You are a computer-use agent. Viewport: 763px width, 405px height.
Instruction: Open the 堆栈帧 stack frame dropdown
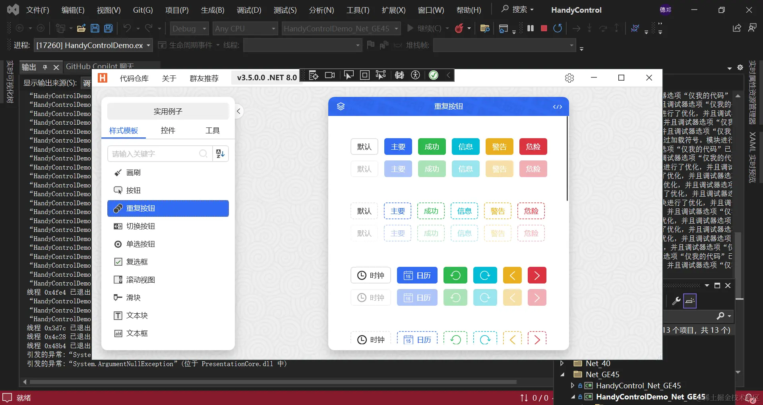tap(504, 45)
